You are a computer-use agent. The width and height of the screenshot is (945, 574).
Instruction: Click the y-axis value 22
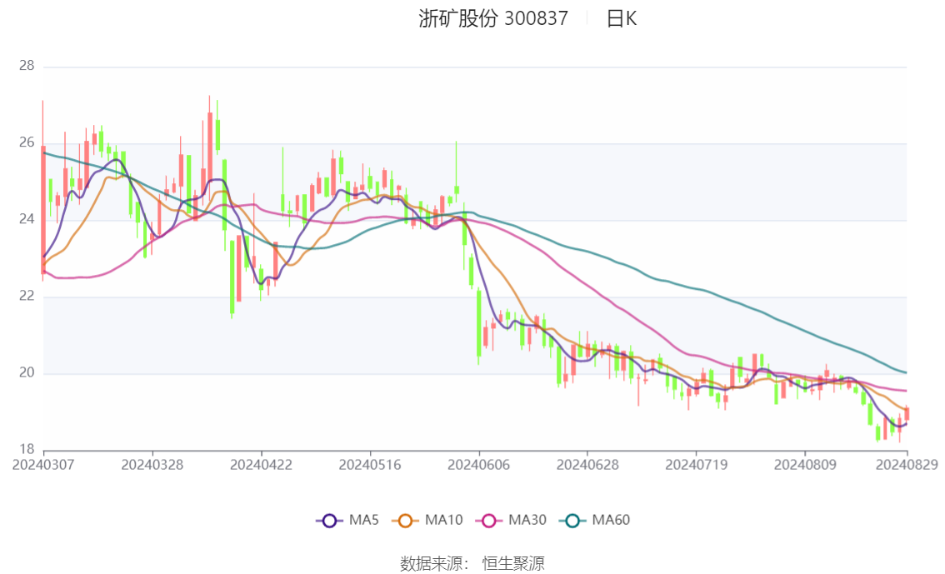tap(27, 296)
